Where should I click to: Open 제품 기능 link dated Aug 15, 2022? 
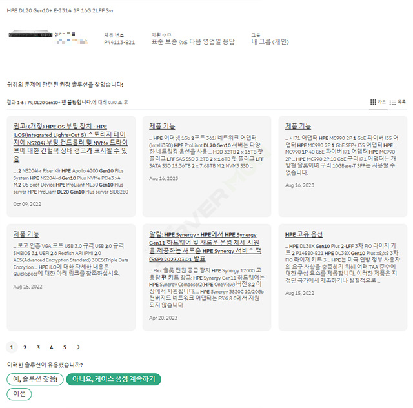pos(26,234)
